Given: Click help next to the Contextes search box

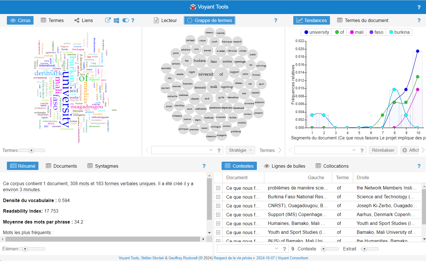Looking at the screenshot, I should 284,249.
